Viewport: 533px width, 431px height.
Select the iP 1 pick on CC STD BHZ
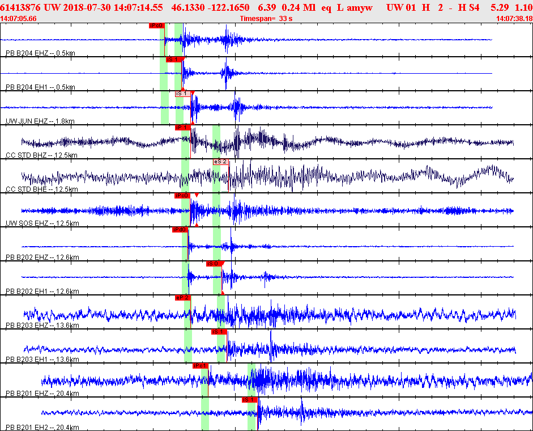pos(182,128)
